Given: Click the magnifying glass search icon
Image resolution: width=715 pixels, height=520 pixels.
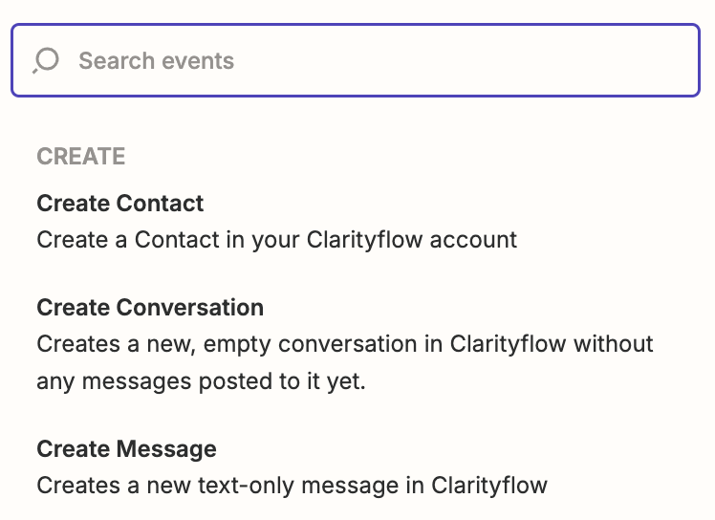Looking at the screenshot, I should pyautogui.click(x=46, y=61).
